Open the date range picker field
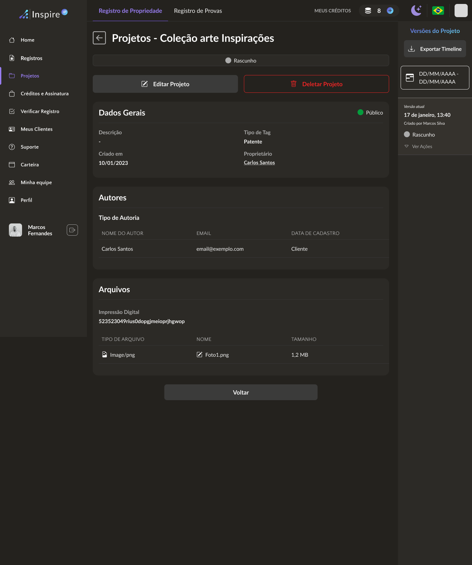The height and width of the screenshot is (565, 472). [x=435, y=78]
